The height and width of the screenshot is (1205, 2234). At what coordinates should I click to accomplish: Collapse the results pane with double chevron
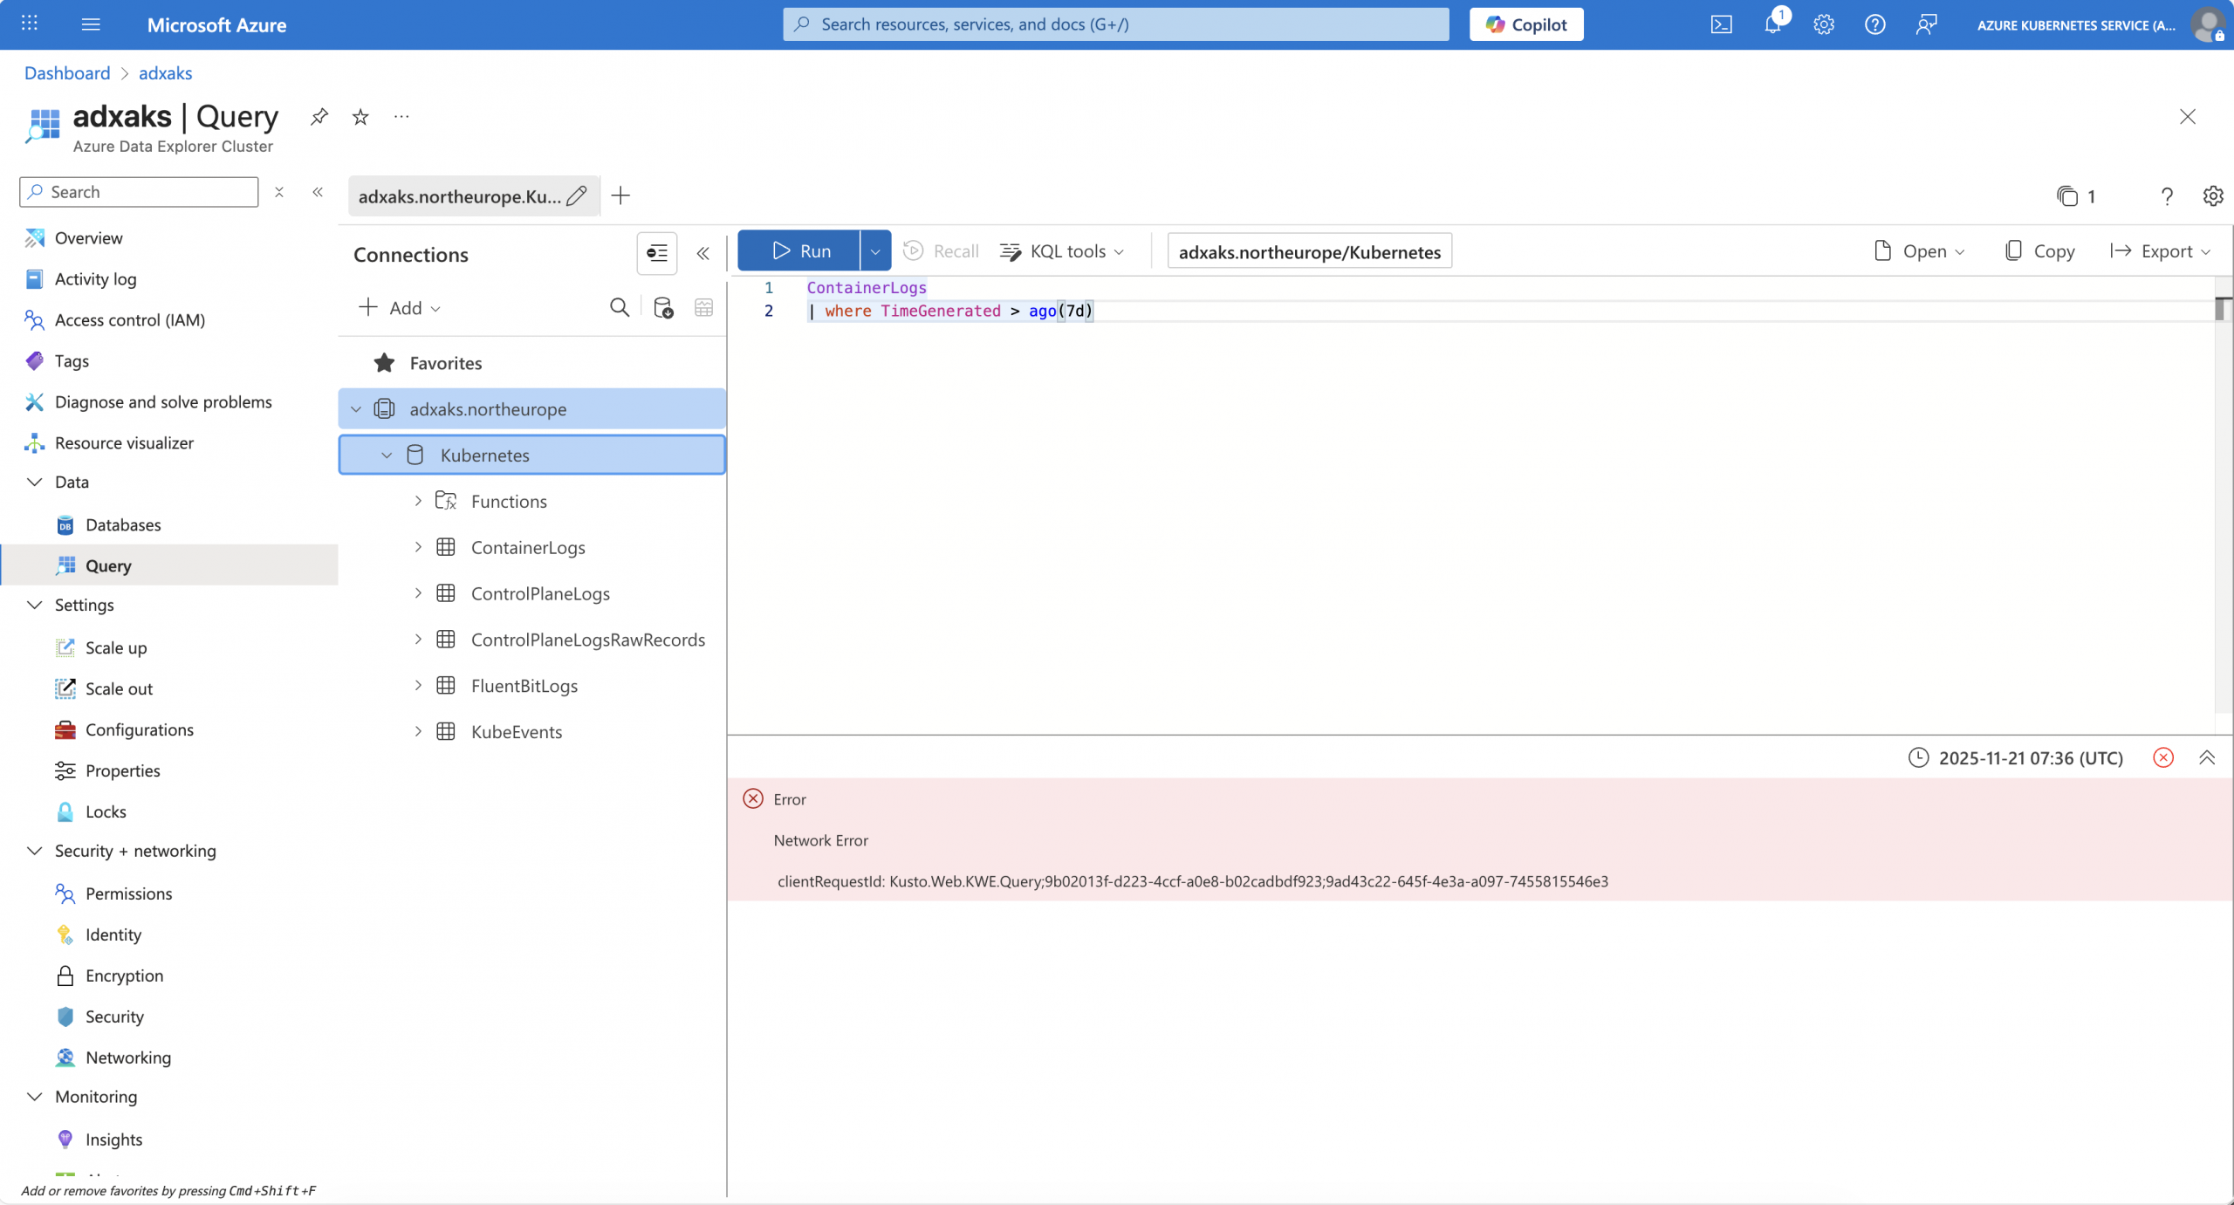2207,757
